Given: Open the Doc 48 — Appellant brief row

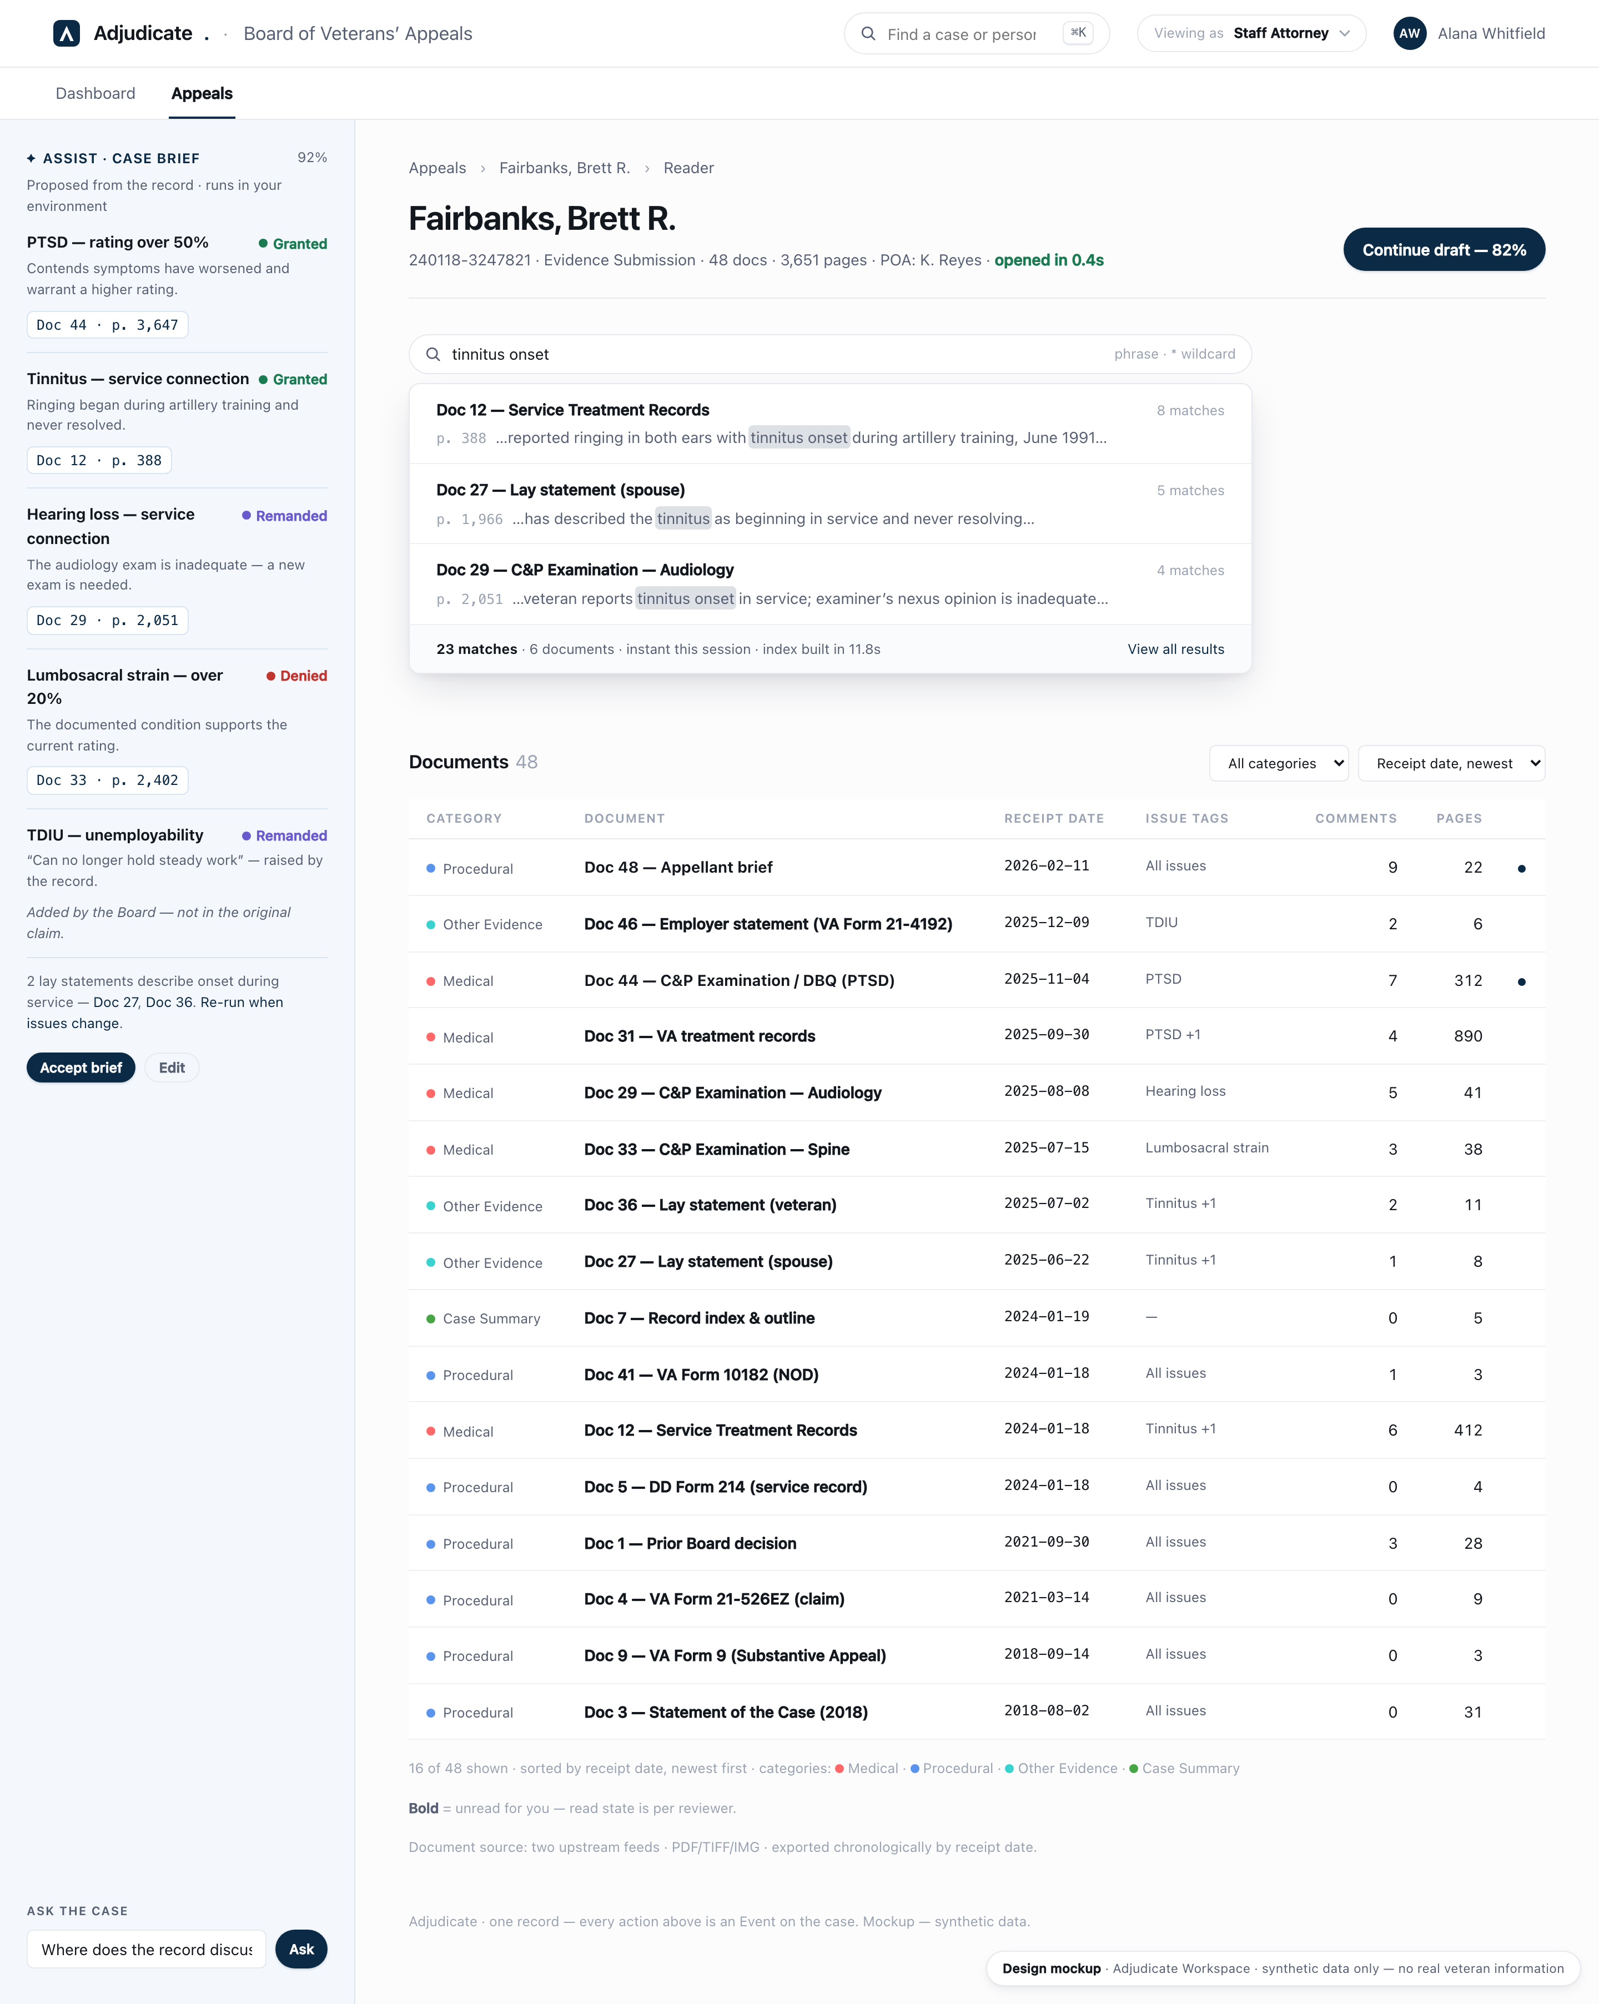Looking at the screenshot, I should pos(977,867).
